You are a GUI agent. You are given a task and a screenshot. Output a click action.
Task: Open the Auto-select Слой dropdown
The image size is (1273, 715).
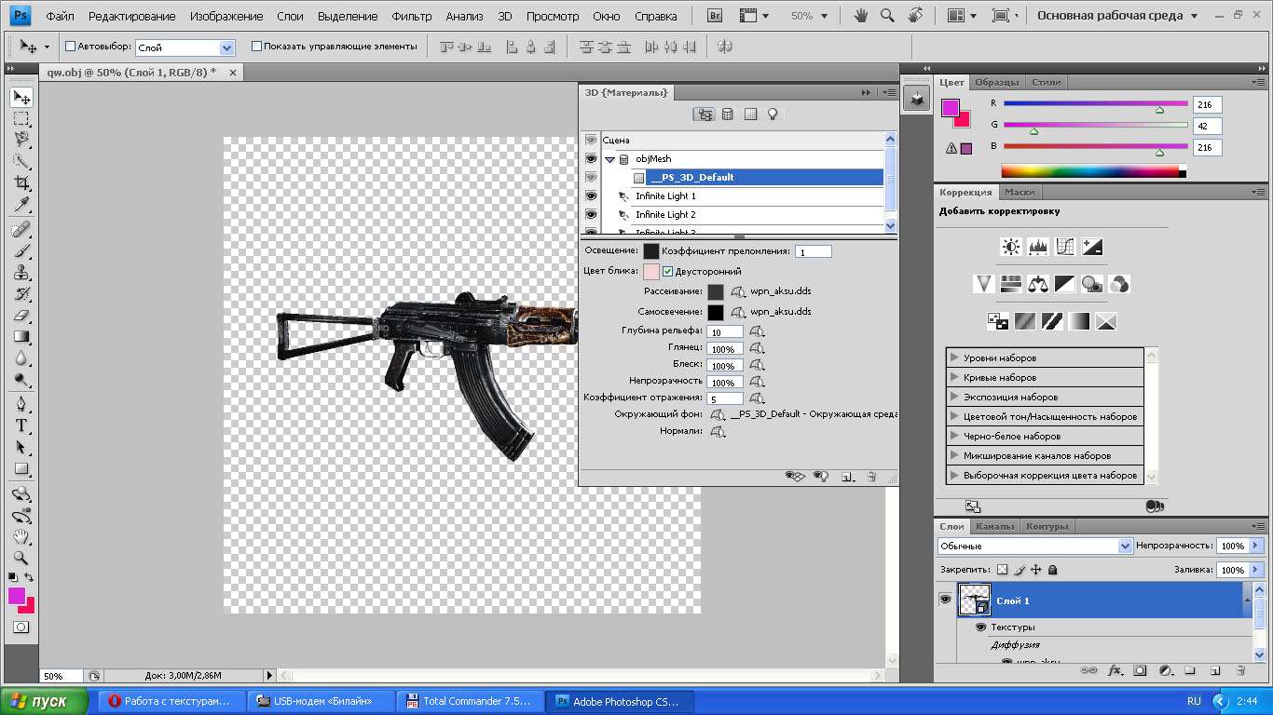(x=226, y=47)
